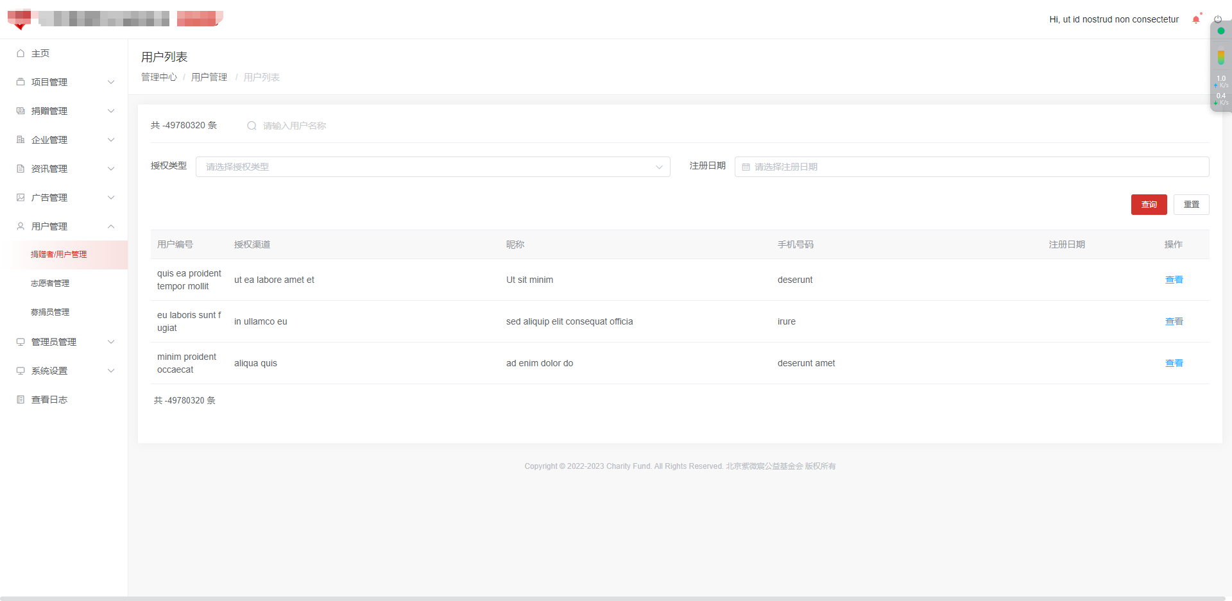This screenshot has height=601, width=1232.
Task: Open 项目管理 menu label
Action: point(49,82)
